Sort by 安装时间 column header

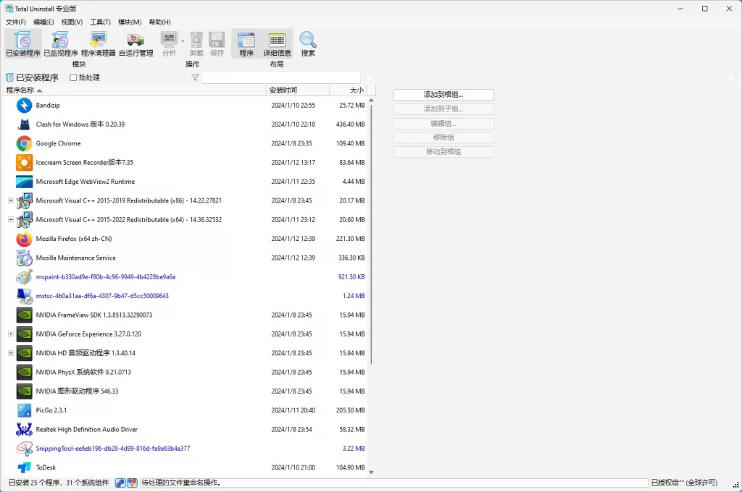tap(298, 90)
